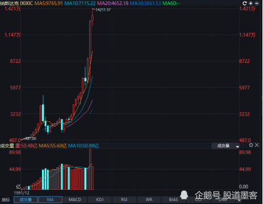The image size is (263, 204).
Task: Click the dropdown arrow beside 成交量
Action: point(237,146)
